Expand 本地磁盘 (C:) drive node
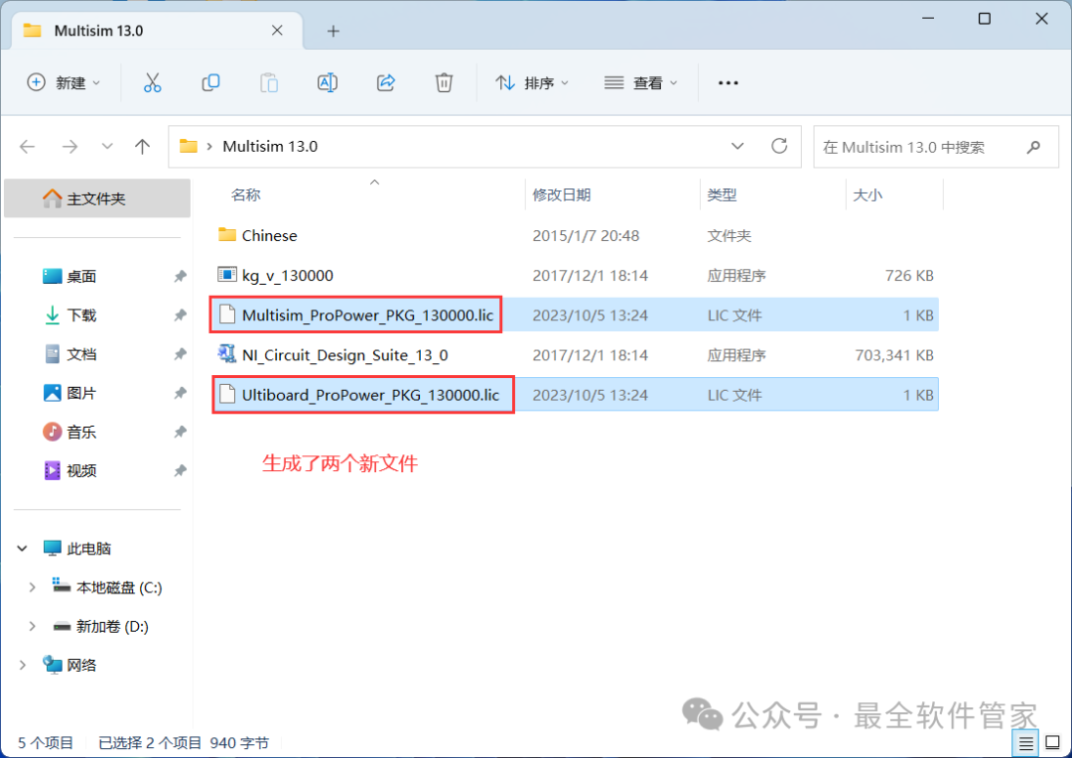1072x758 pixels. [32, 587]
